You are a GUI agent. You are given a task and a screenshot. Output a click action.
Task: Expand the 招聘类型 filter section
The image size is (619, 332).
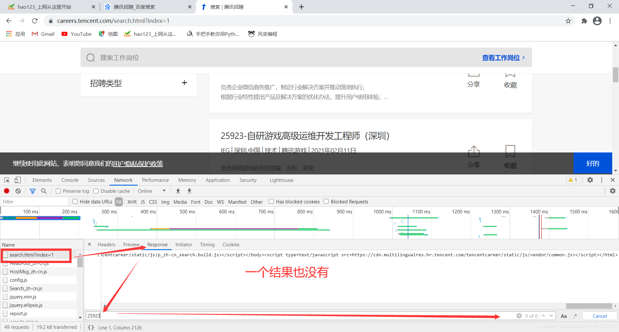coord(184,83)
